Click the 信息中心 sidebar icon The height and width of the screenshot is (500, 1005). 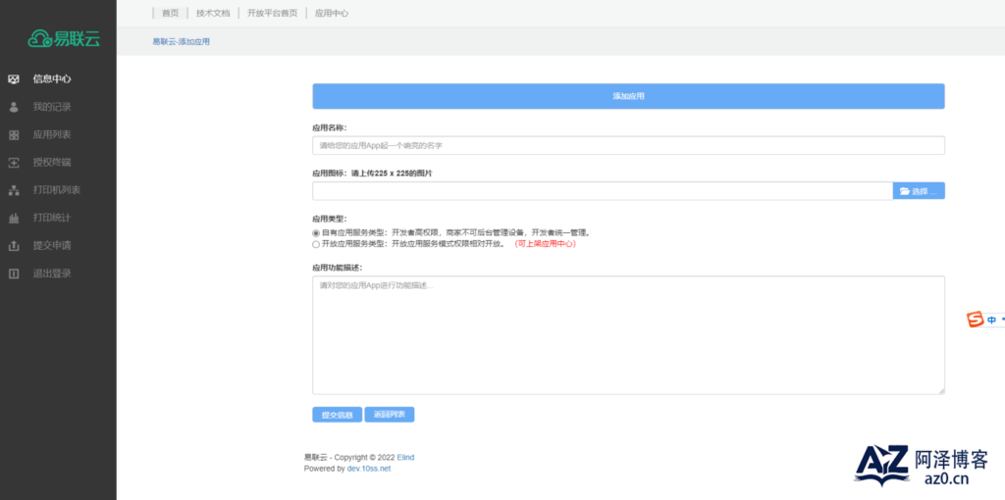coord(14,78)
